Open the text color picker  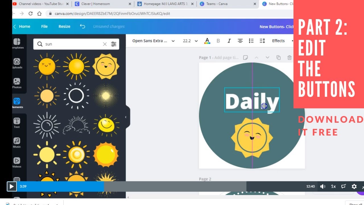207,41
